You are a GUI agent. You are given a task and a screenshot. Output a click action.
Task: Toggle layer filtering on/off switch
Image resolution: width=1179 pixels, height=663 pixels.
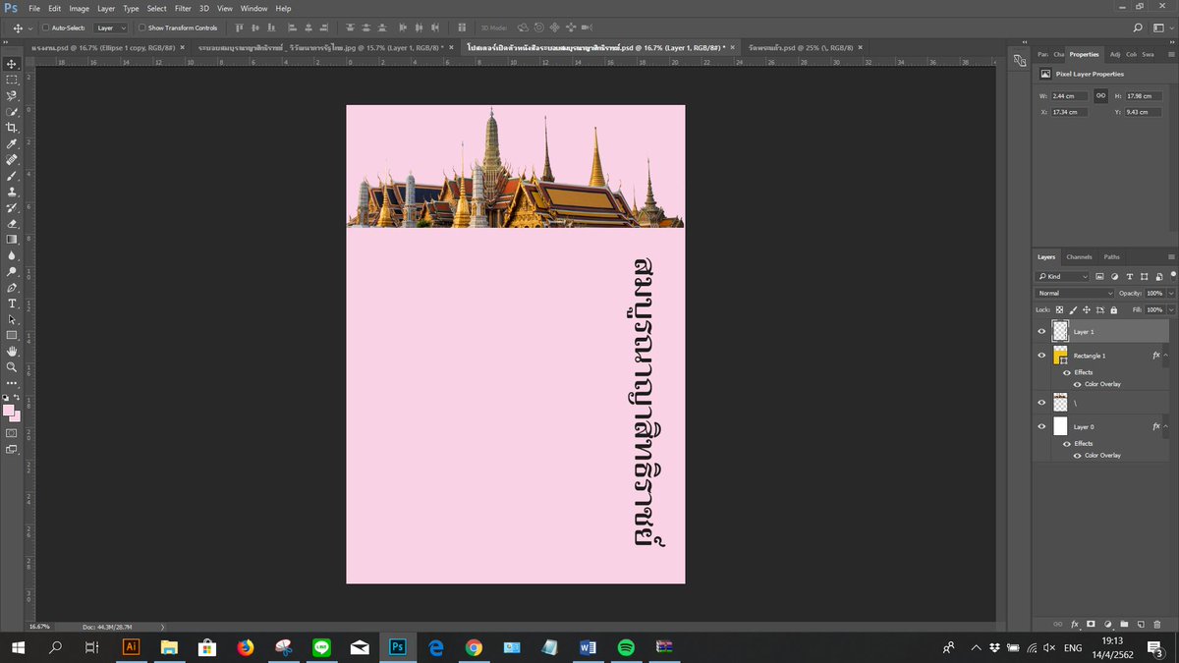pyautogui.click(x=1172, y=277)
